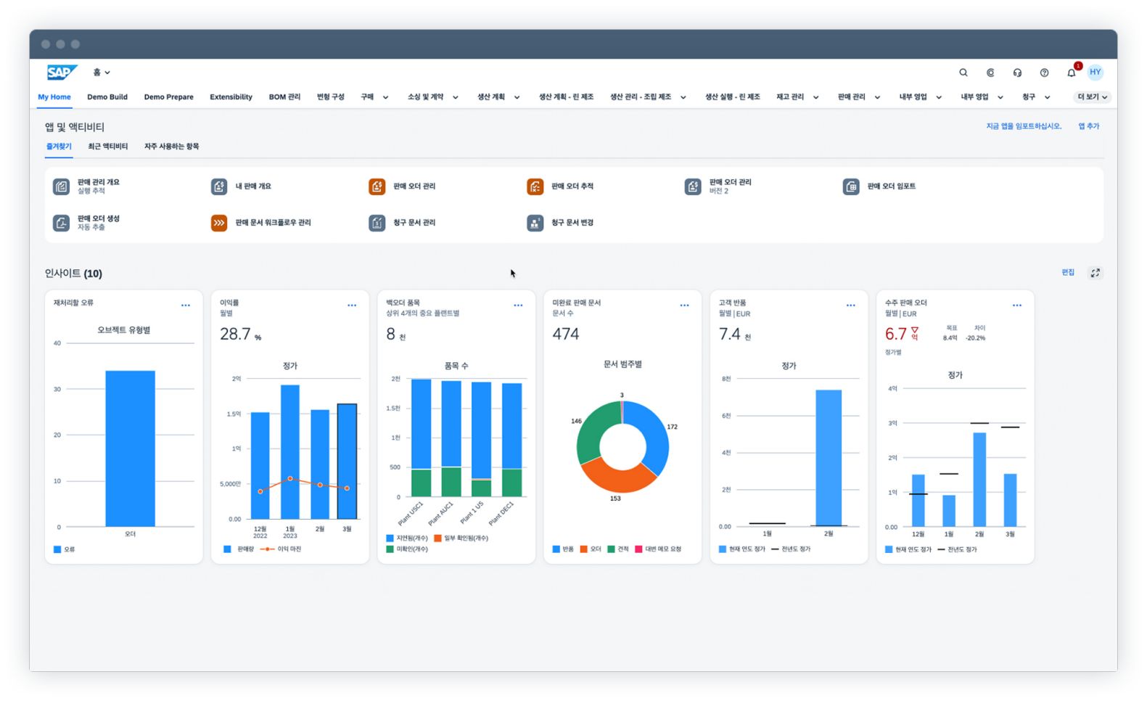Open 청구 문서 변경 app tile
Image resolution: width=1147 pixels, height=701 pixels.
click(x=561, y=223)
